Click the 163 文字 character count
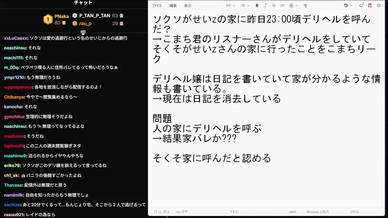 pos(182,212)
